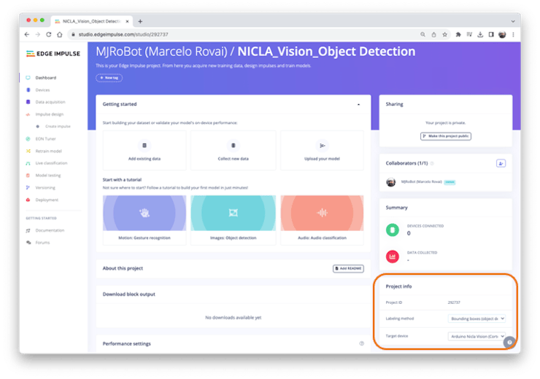Viewport: 540px width, 379px height.
Task: Bookmark page with star icon
Action: (444, 35)
